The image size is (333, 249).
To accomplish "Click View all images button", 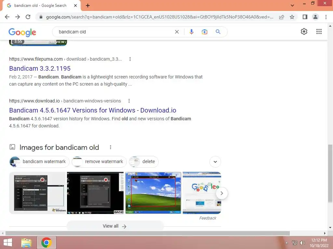I will pyautogui.click(x=115, y=226).
